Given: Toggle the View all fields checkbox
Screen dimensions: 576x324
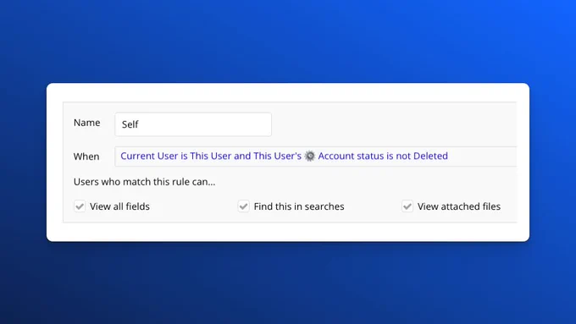Looking at the screenshot, I should (80, 206).
